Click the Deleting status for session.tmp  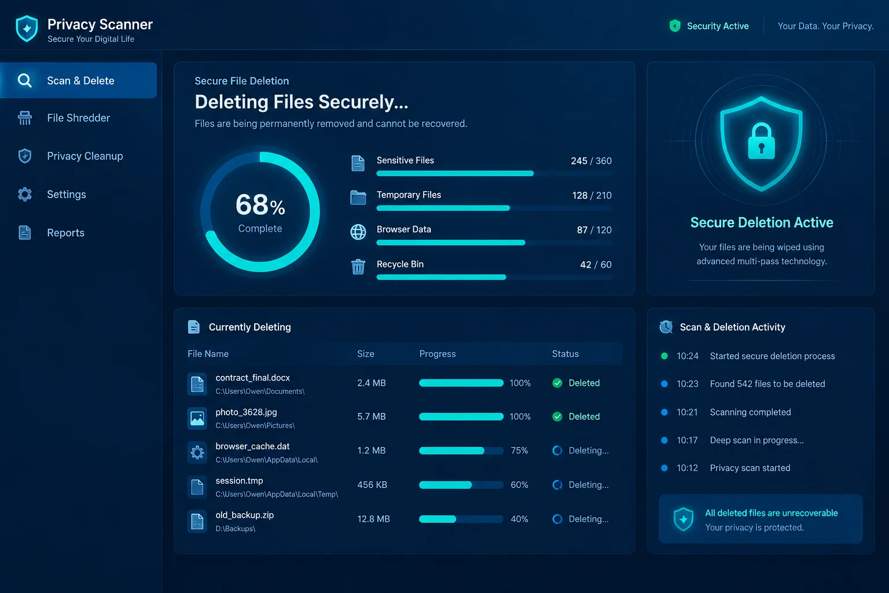click(x=581, y=485)
